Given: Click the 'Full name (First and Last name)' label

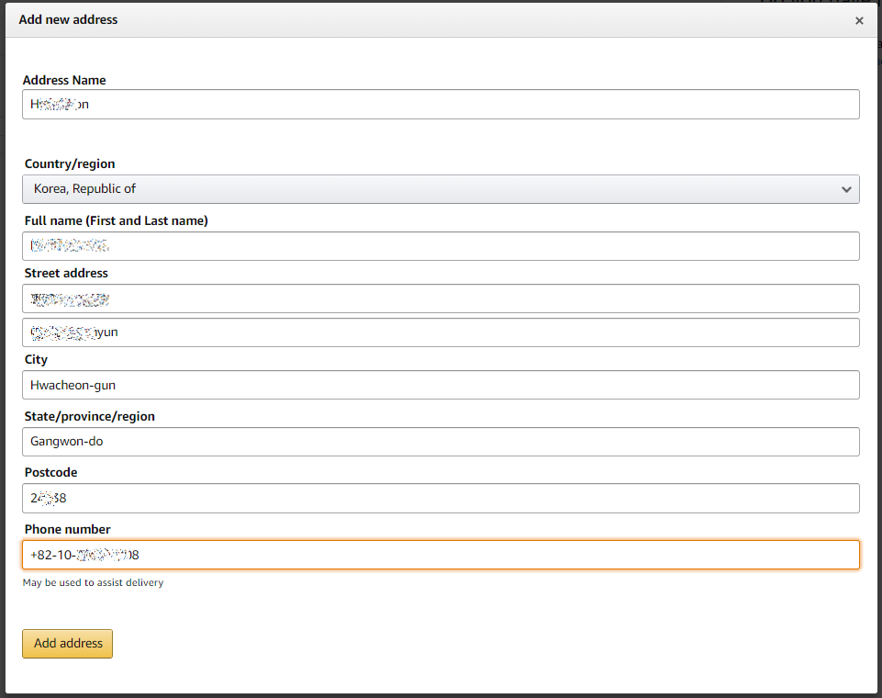Looking at the screenshot, I should point(116,220).
